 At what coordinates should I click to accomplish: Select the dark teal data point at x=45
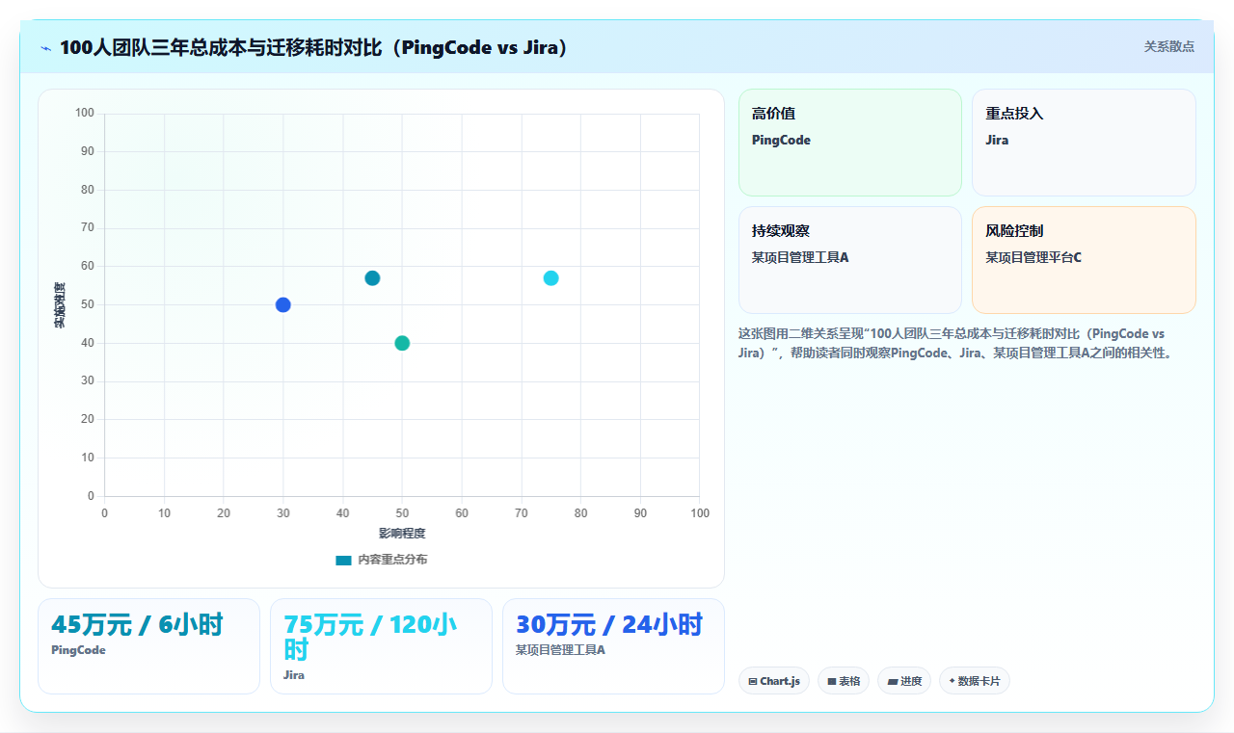click(372, 278)
